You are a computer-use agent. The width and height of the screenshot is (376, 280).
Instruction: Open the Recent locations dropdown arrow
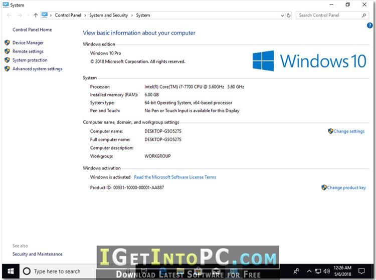point(28,15)
